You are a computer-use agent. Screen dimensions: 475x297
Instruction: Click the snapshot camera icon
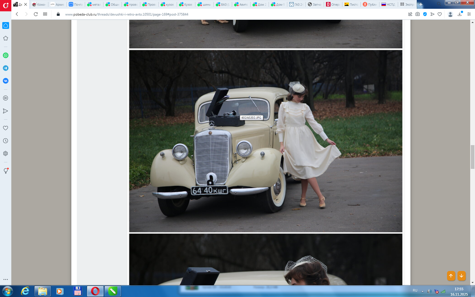(x=418, y=14)
